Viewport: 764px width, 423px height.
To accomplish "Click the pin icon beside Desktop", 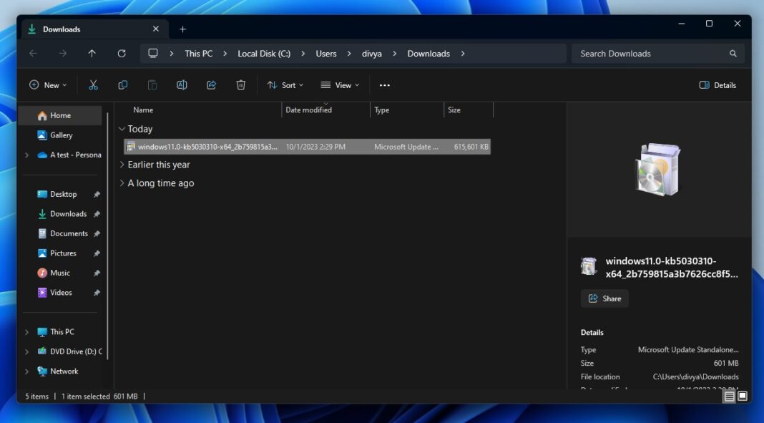I will click(x=96, y=193).
